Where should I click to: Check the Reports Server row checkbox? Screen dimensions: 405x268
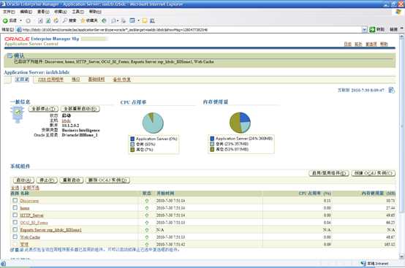(x=15, y=229)
